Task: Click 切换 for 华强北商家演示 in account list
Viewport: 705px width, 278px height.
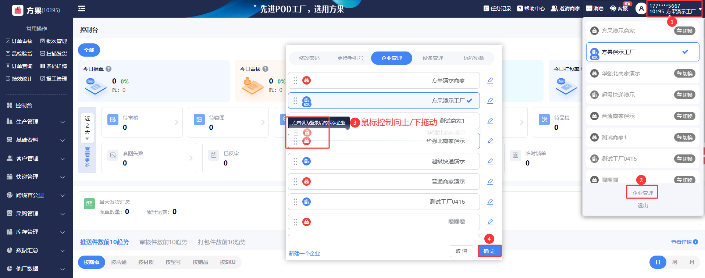Action: click(x=685, y=74)
